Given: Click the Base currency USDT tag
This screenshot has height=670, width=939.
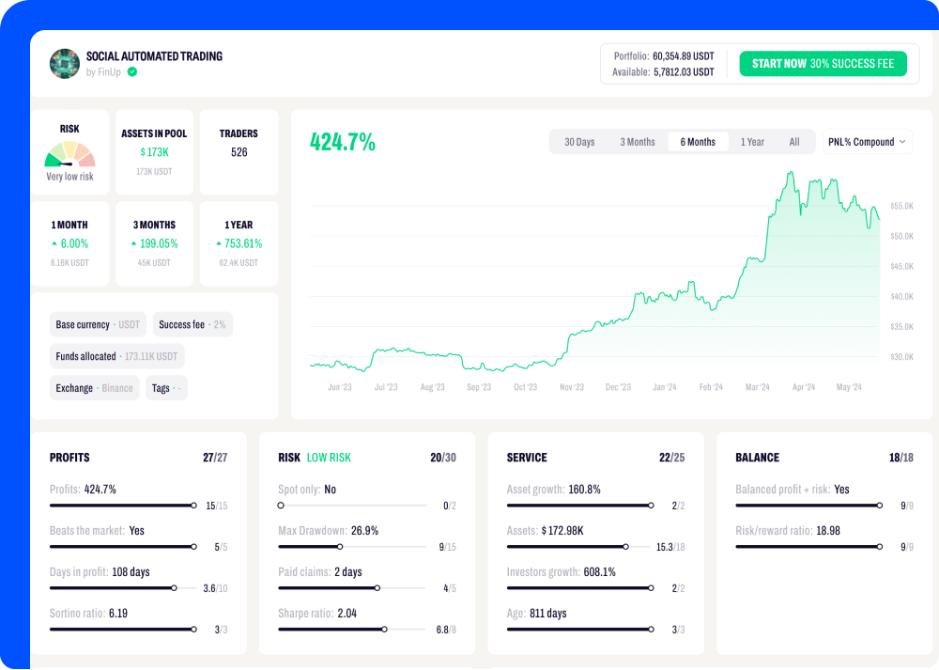Looking at the screenshot, I should tap(98, 325).
